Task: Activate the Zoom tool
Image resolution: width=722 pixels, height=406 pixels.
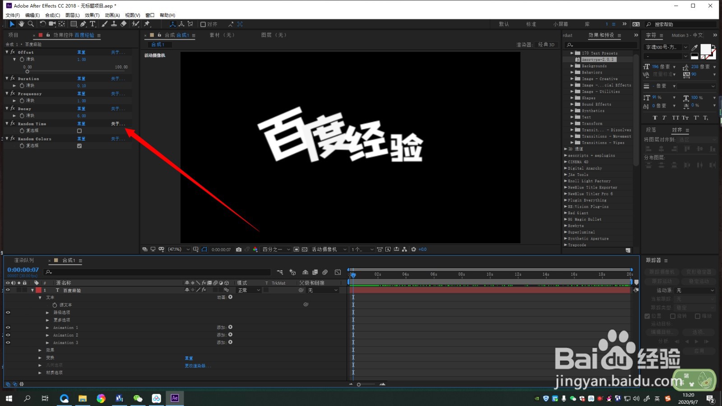Action: point(30,24)
